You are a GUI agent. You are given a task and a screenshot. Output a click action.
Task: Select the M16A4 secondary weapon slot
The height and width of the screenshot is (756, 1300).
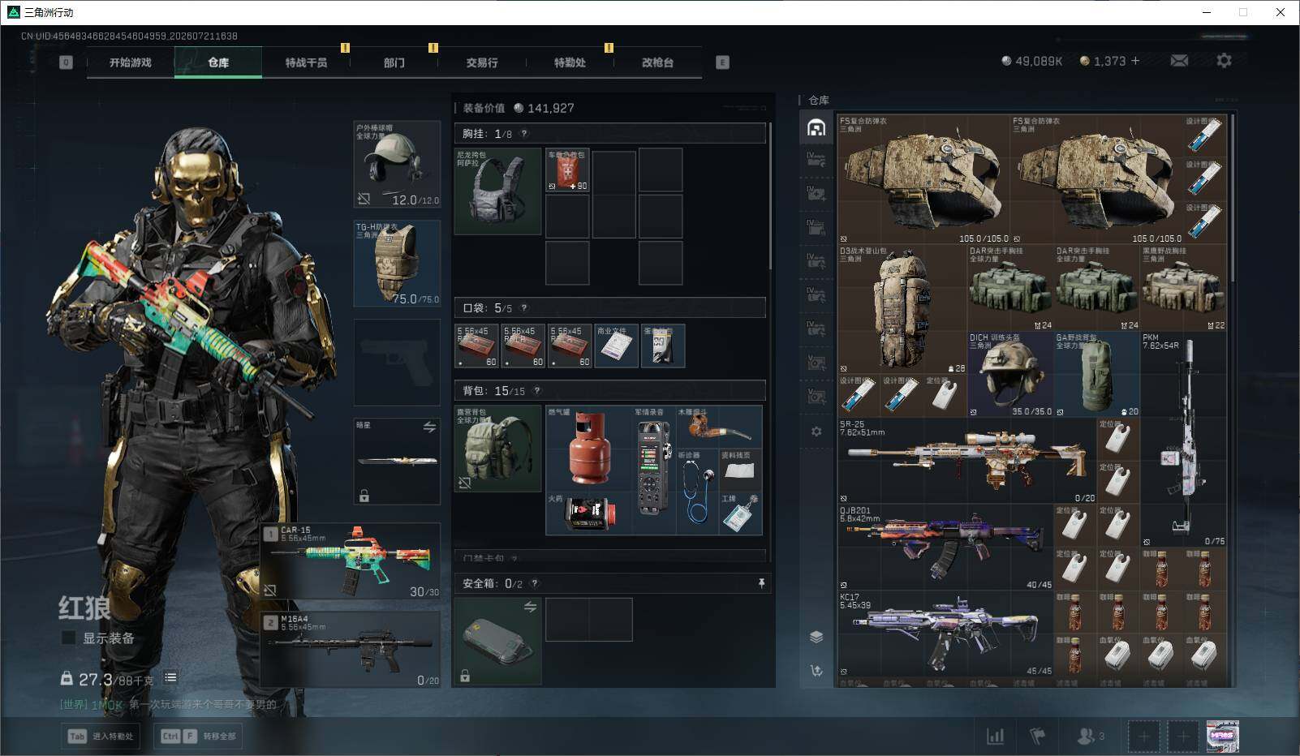coord(351,650)
